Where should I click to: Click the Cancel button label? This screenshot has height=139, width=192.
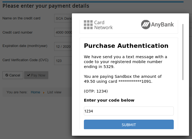coord(15,75)
